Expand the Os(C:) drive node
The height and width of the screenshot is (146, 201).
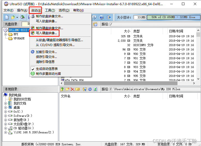point(5,112)
